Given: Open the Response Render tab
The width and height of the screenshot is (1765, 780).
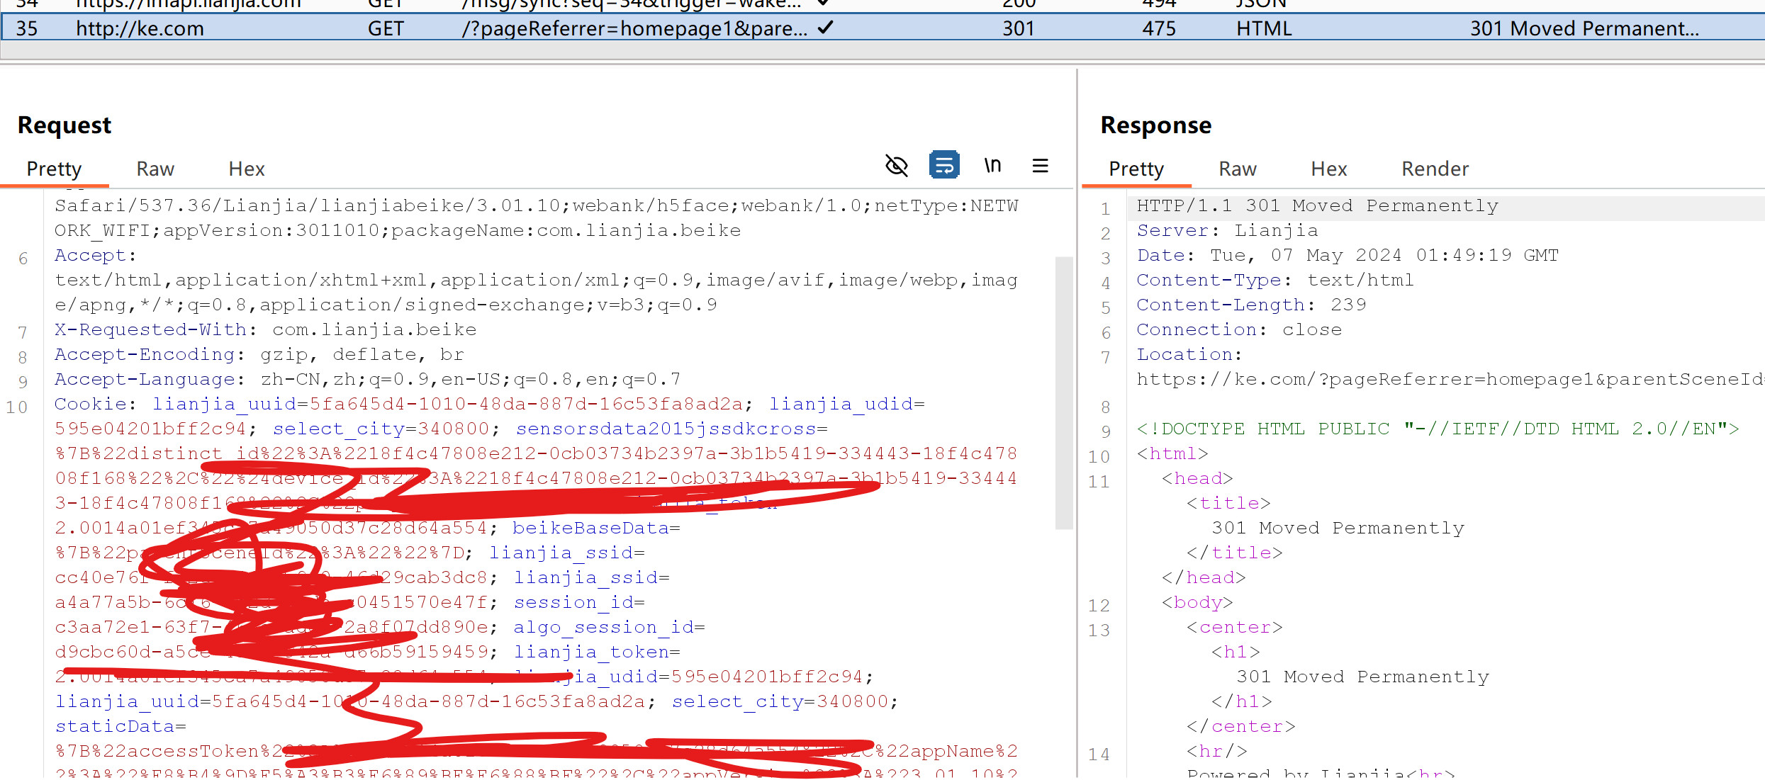Looking at the screenshot, I should click(x=1435, y=169).
